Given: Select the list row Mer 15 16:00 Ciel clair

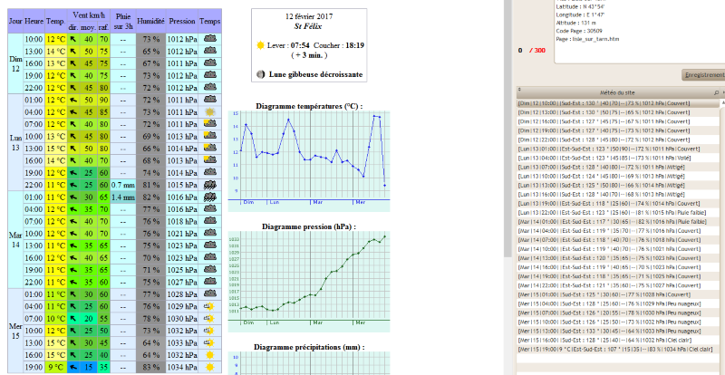Looking at the screenshot, I should coord(618,340).
